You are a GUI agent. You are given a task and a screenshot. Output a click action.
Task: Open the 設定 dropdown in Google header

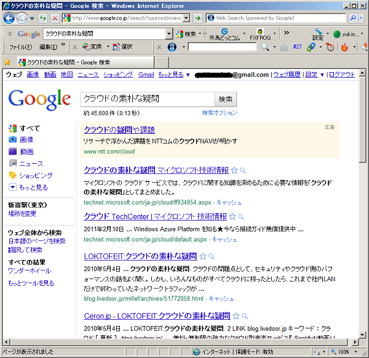314,75
